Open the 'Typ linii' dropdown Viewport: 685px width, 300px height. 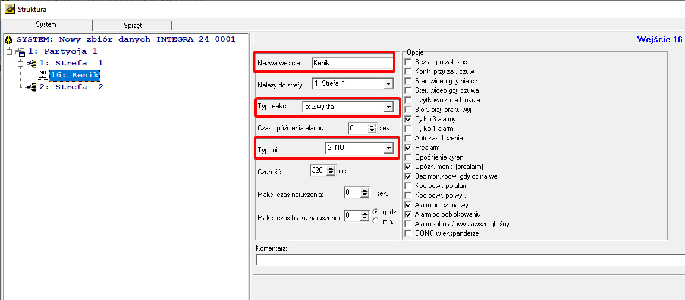(388, 148)
